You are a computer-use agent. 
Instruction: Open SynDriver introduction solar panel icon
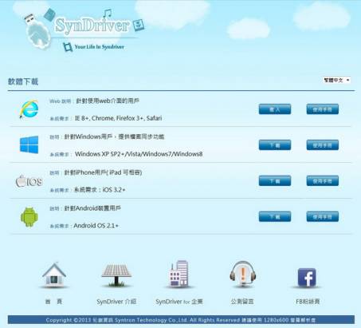click(116, 275)
